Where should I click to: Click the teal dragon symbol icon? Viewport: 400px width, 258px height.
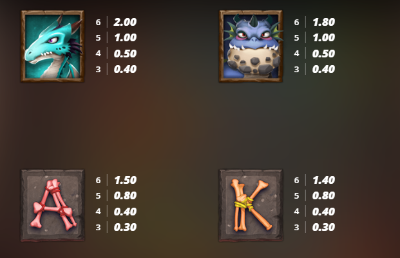(53, 46)
